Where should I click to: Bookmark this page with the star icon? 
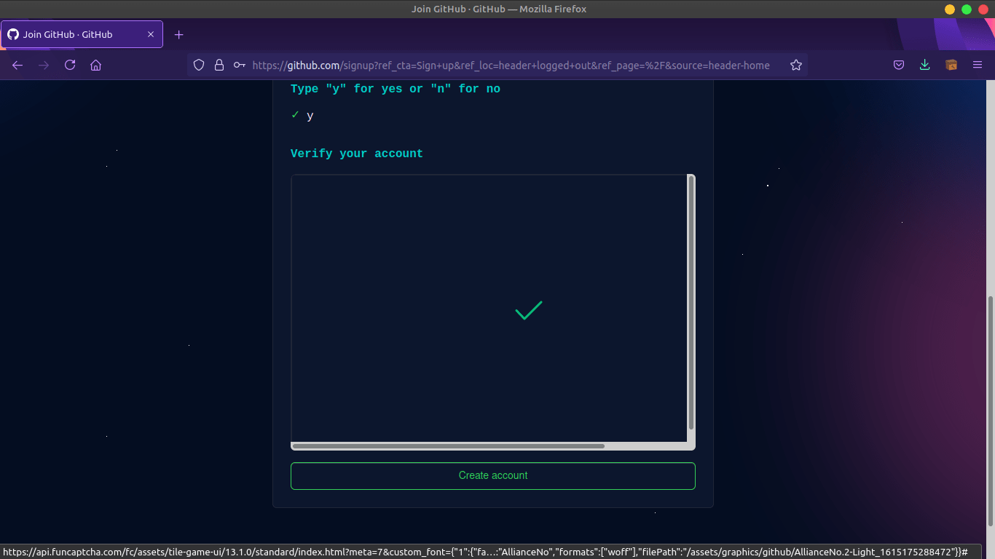pos(795,65)
